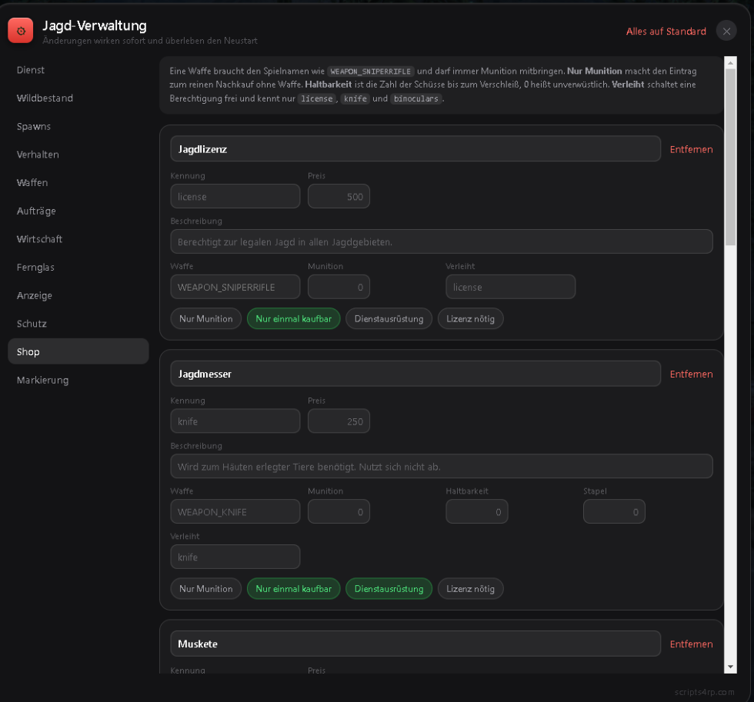
Task: Switch to the Anzeige section
Action: pos(78,295)
